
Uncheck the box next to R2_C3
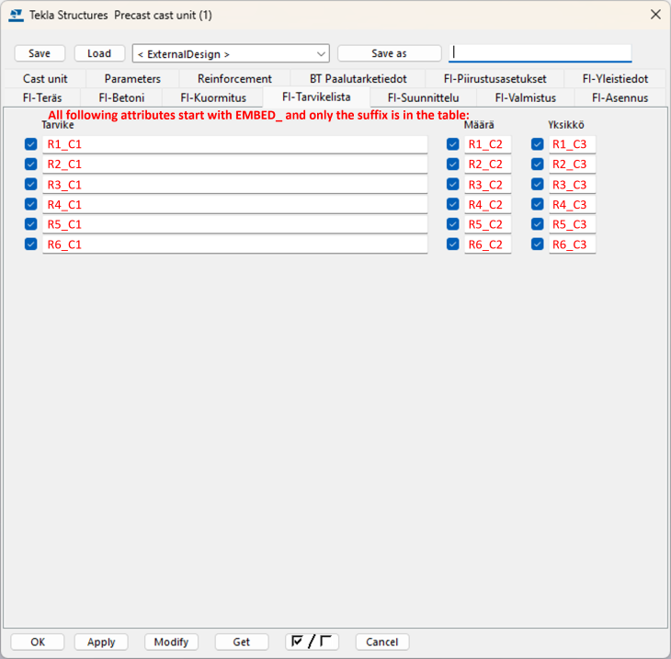tap(537, 165)
